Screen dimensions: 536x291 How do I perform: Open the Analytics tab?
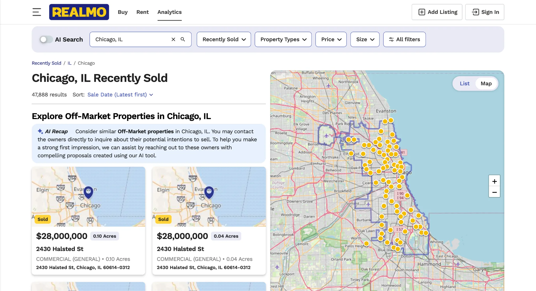coord(169,12)
